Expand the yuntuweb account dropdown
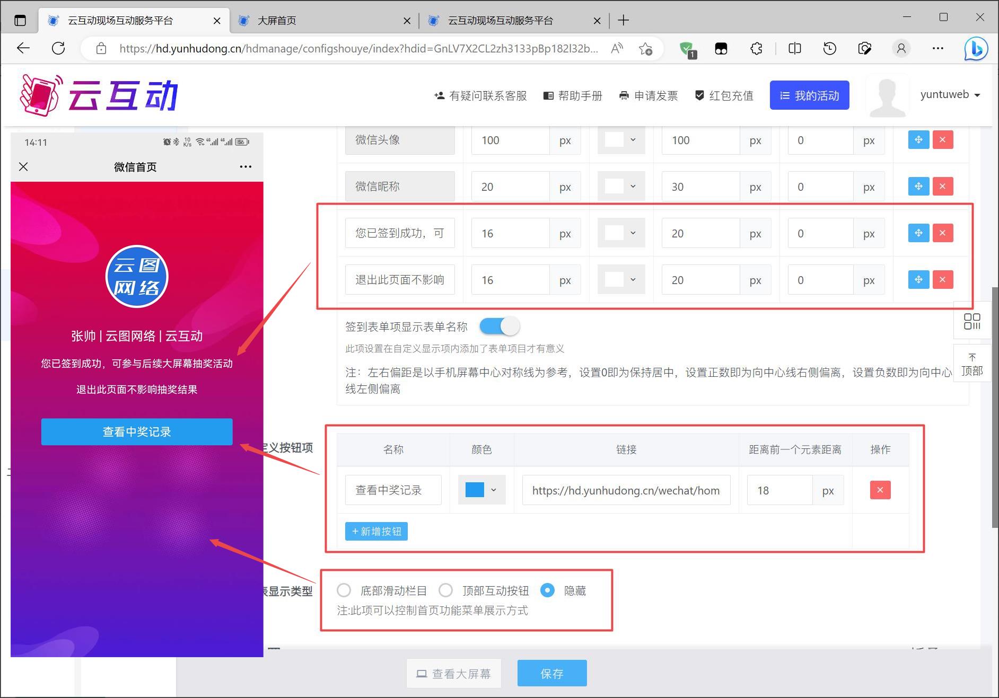Viewport: 999px width, 698px height. click(950, 95)
